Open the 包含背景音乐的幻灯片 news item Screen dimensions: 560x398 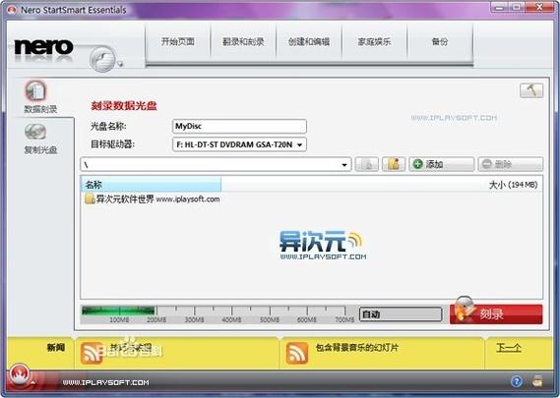(357, 347)
